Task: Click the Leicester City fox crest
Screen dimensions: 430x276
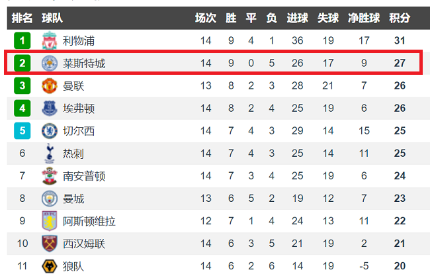Action: pos(48,64)
